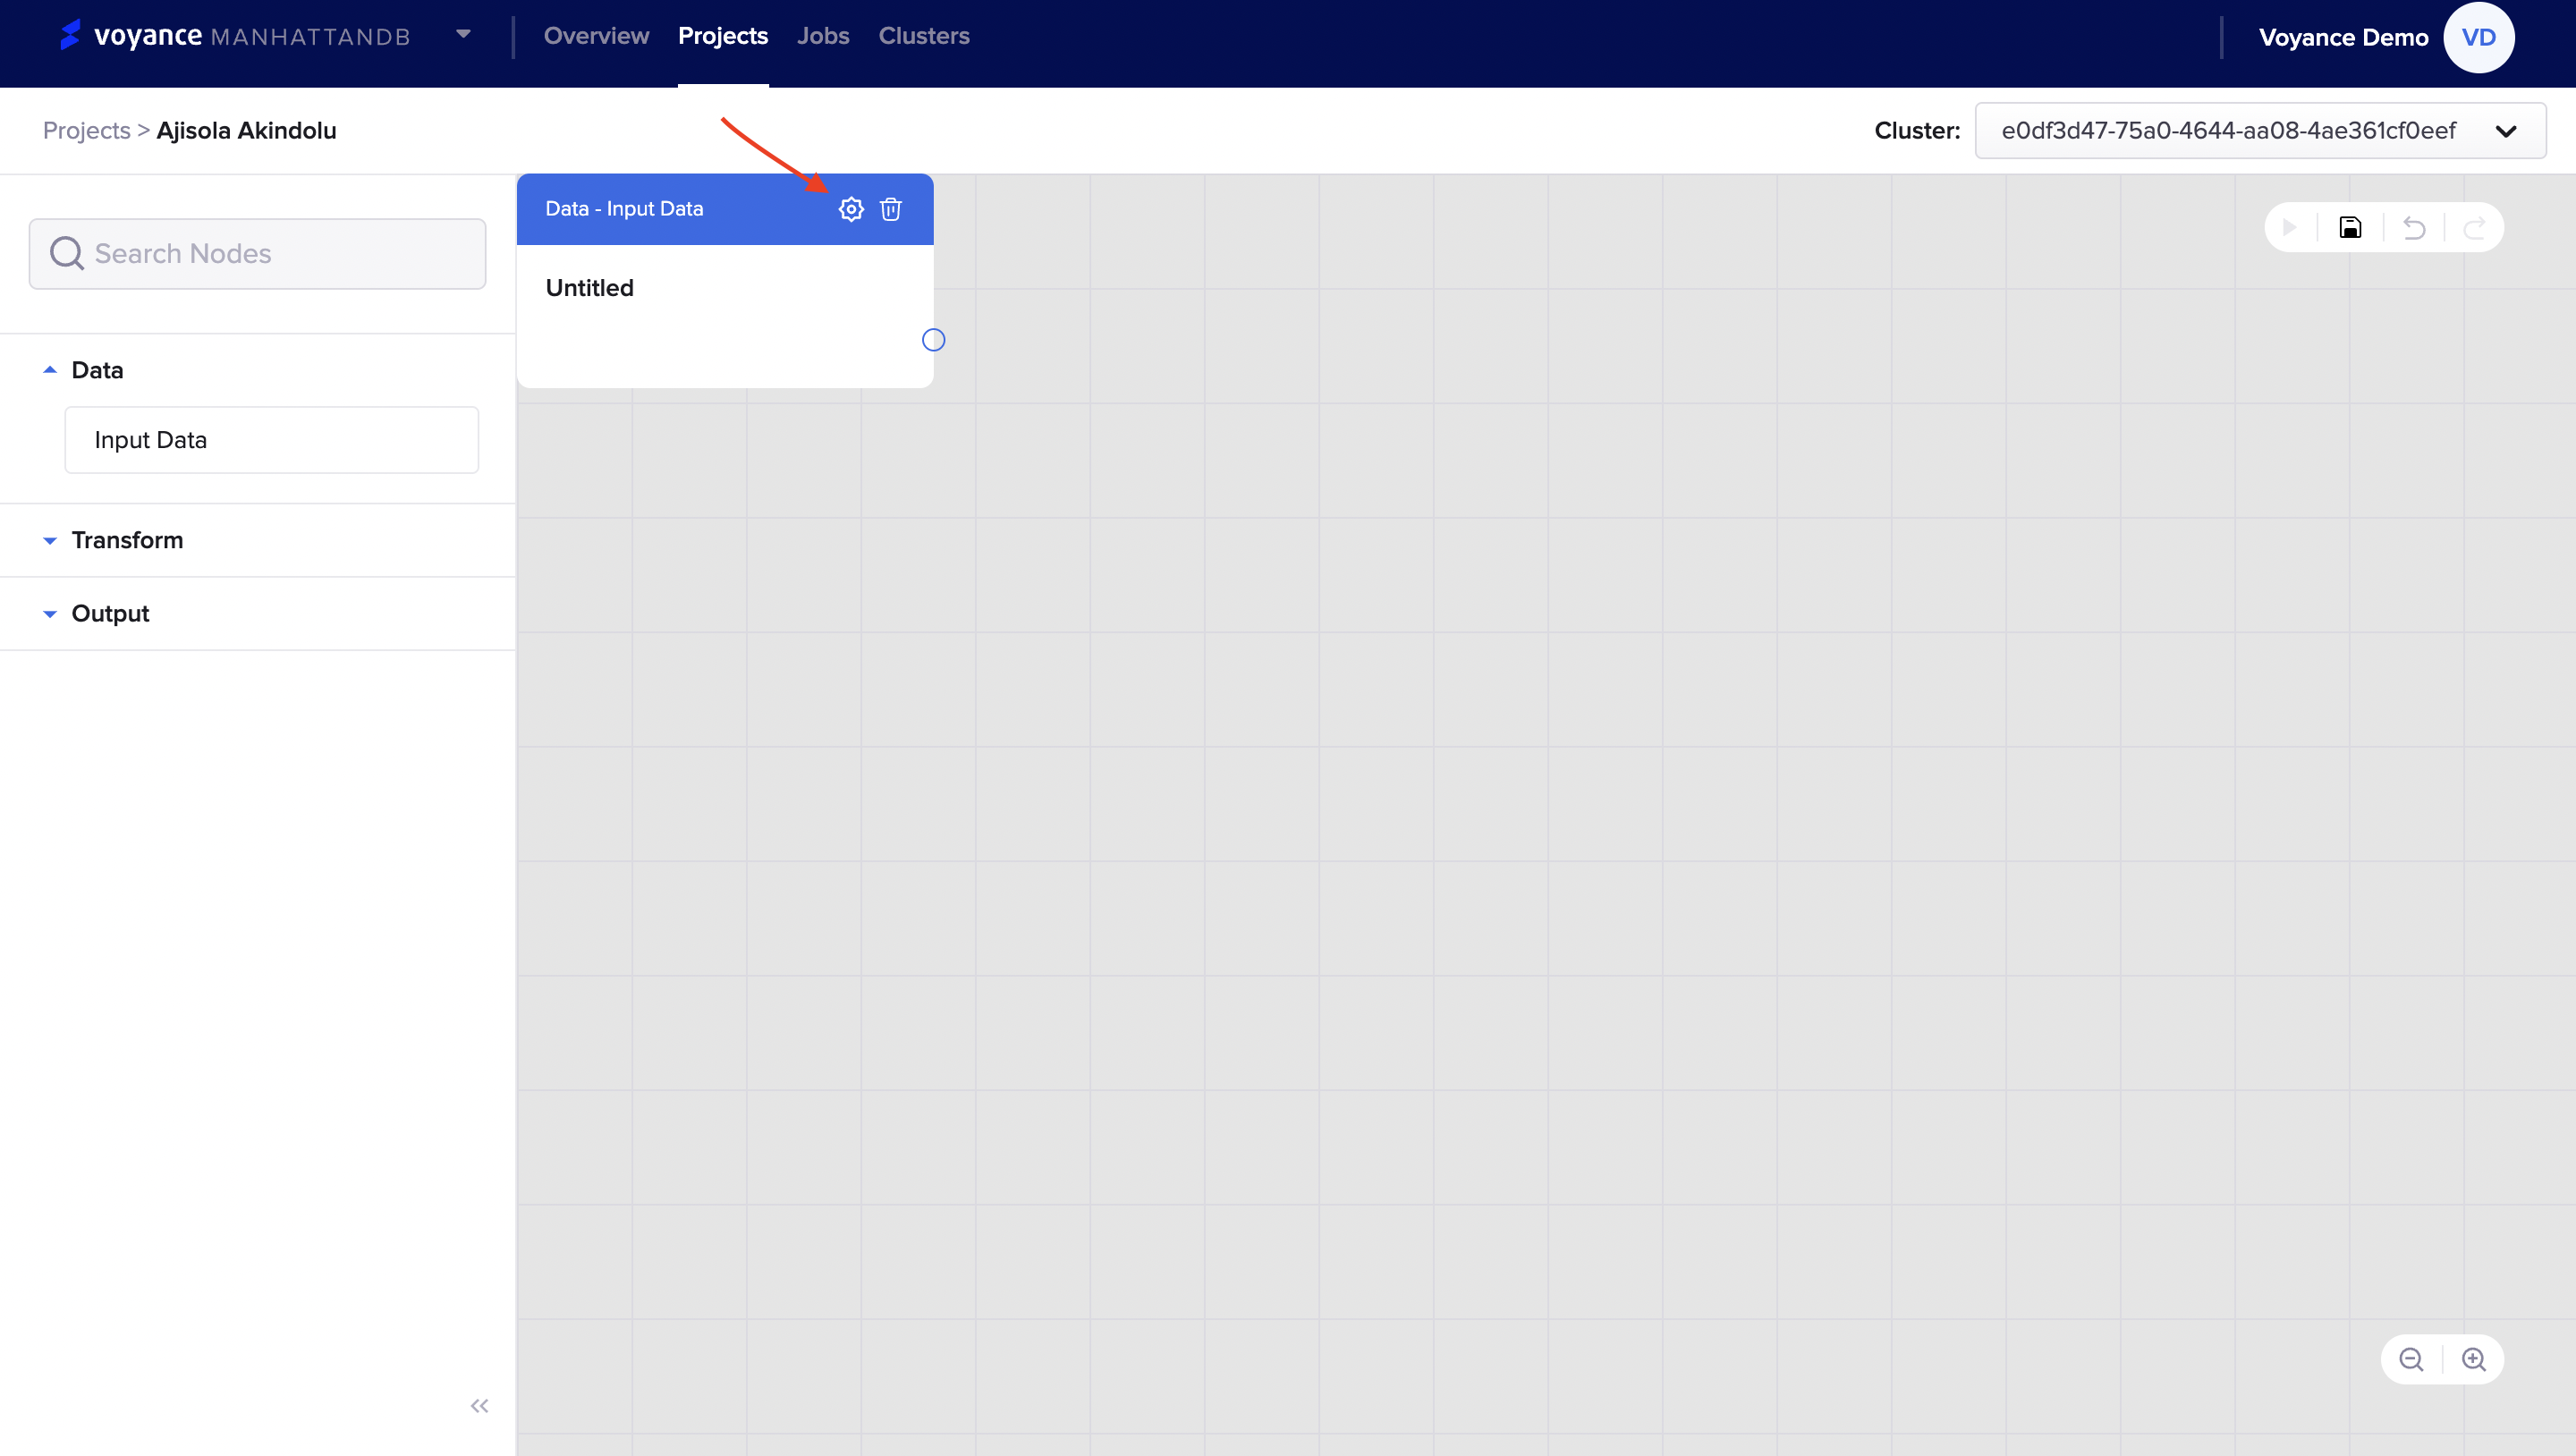Zoom in on the canvas
Image resolution: width=2576 pixels, height=1456 pixels.
point(2474,1359)
